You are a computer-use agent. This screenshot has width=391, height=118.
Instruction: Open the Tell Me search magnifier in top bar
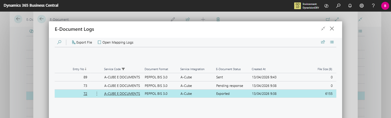[338, 6]
